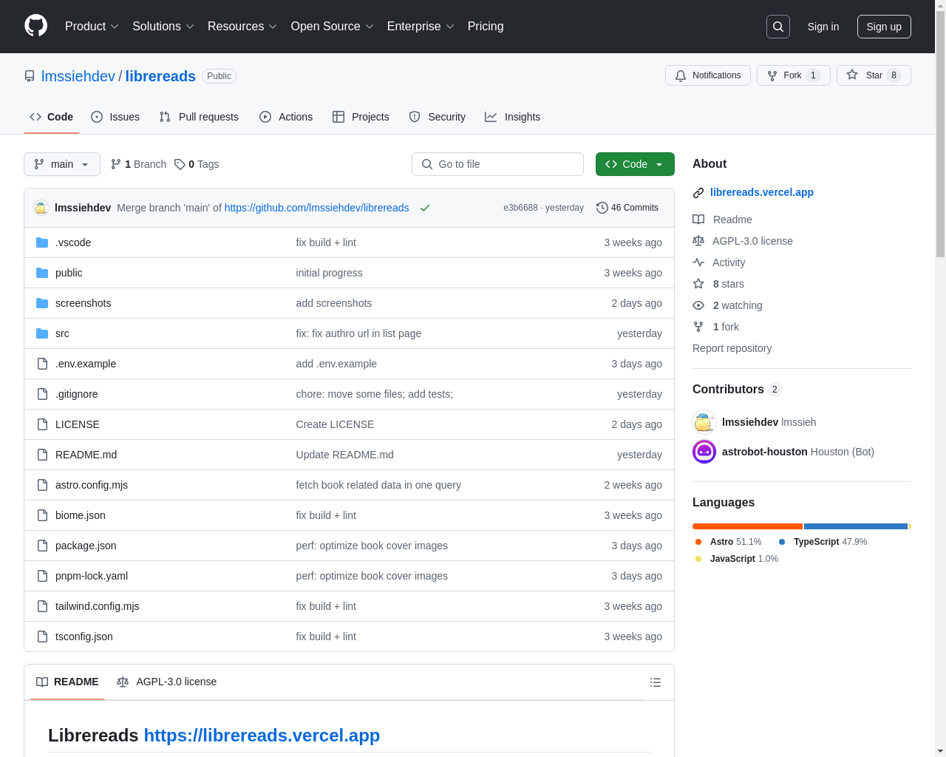The image size is (946, 757).
Task: Click the bell icon in Notifications
Action: click(681, 75)
